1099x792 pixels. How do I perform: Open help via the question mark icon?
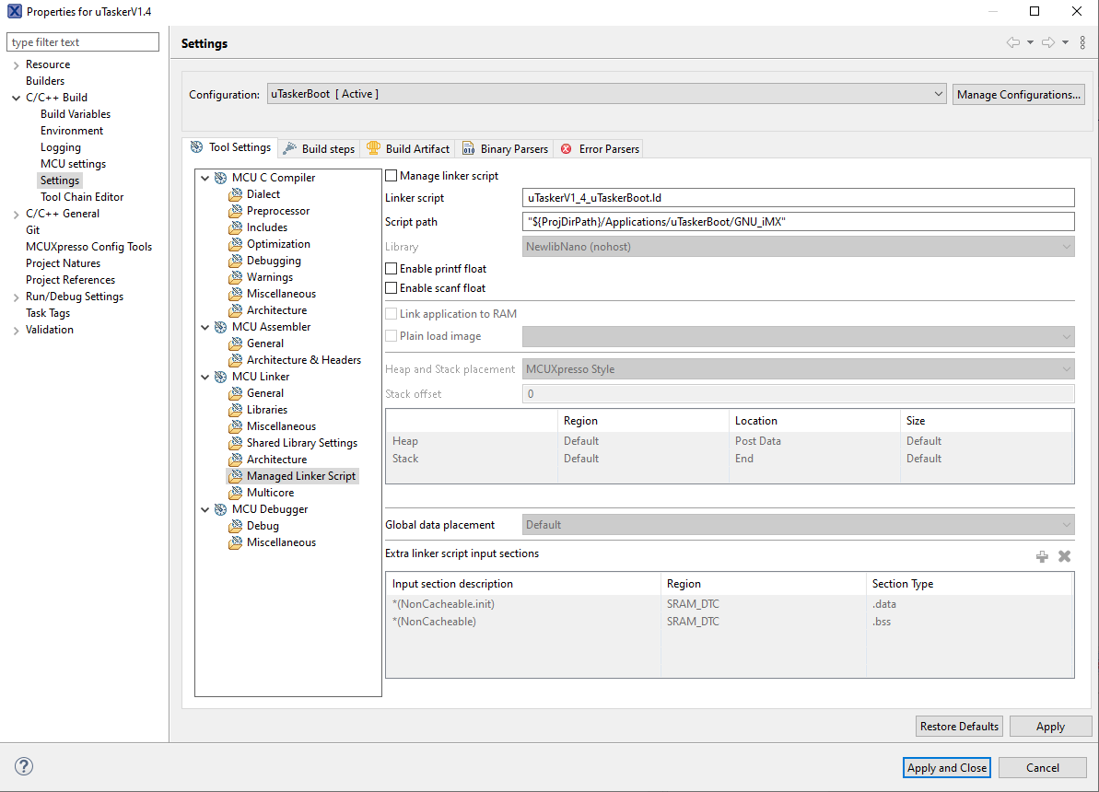click(x=23, y=765)
